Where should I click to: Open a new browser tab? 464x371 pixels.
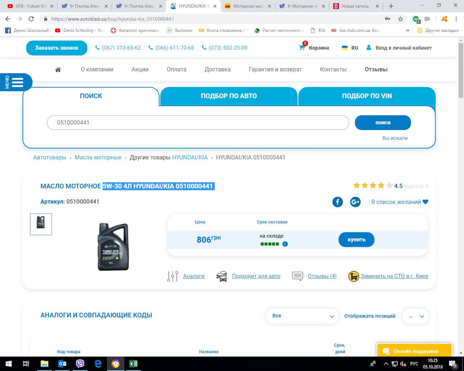click(391, 6)
